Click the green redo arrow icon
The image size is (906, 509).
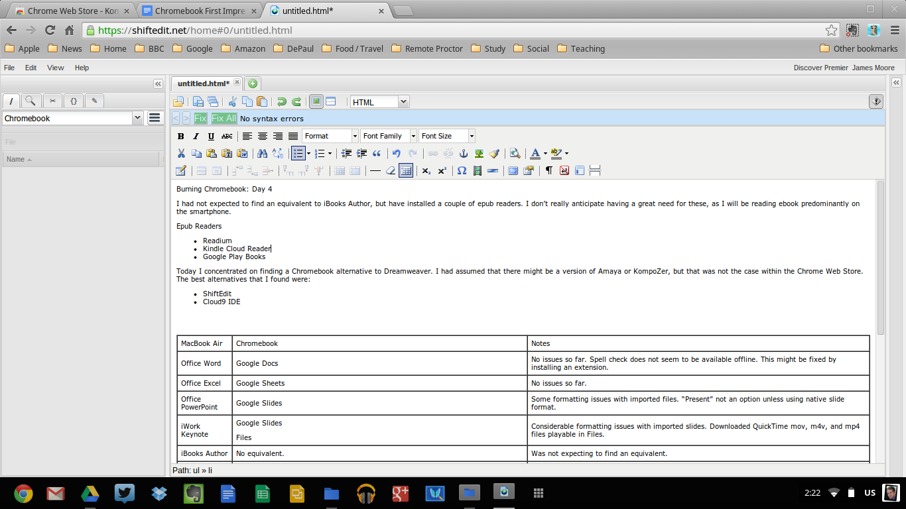click(296, 101)
